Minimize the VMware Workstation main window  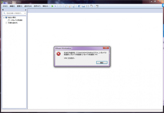point(151,1)
